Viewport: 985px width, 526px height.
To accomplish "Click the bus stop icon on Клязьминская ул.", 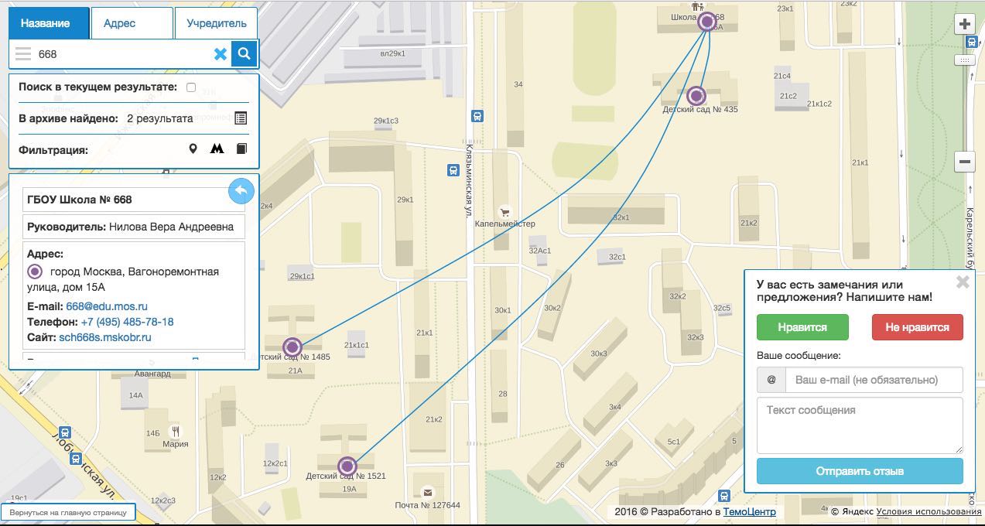I will point(477,116).
